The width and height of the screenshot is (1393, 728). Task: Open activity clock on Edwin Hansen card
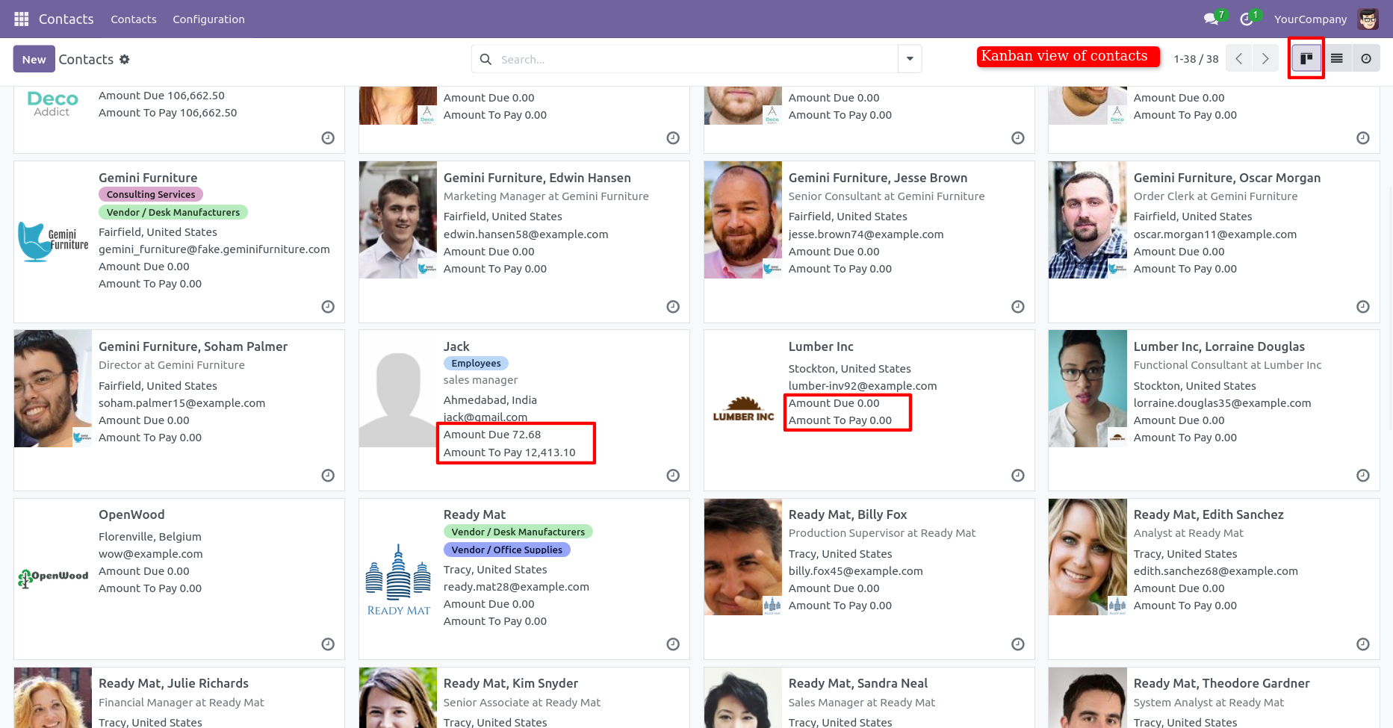tap(673, 307)
